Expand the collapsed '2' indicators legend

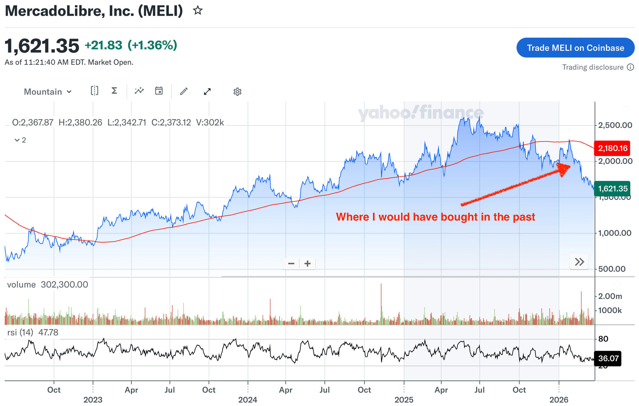tap(20, 140)
